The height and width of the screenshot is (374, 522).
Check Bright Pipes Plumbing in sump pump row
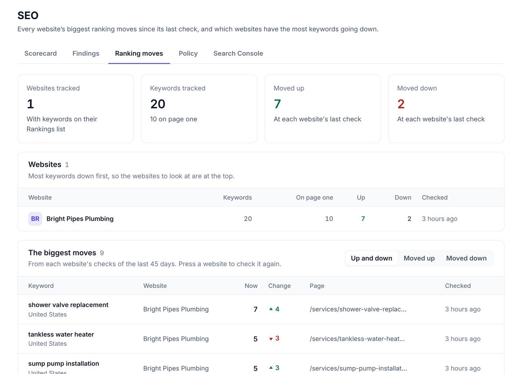pos(176,368)
